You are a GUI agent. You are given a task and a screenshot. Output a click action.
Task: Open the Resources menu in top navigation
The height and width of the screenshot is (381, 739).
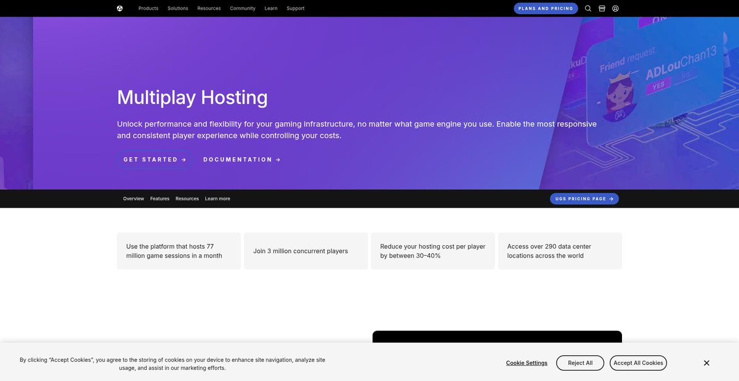point(209,9)
